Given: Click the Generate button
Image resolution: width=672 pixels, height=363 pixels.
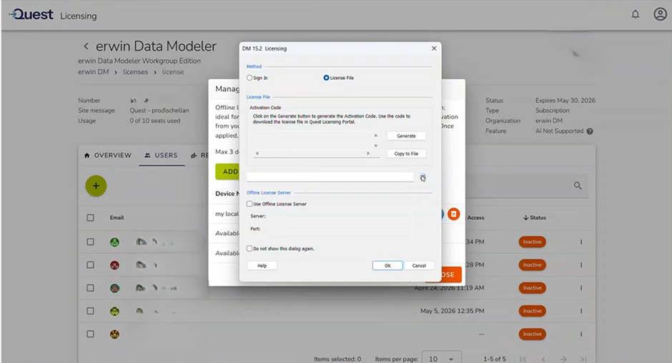Looking at the screenshot, I should point(406,136).
